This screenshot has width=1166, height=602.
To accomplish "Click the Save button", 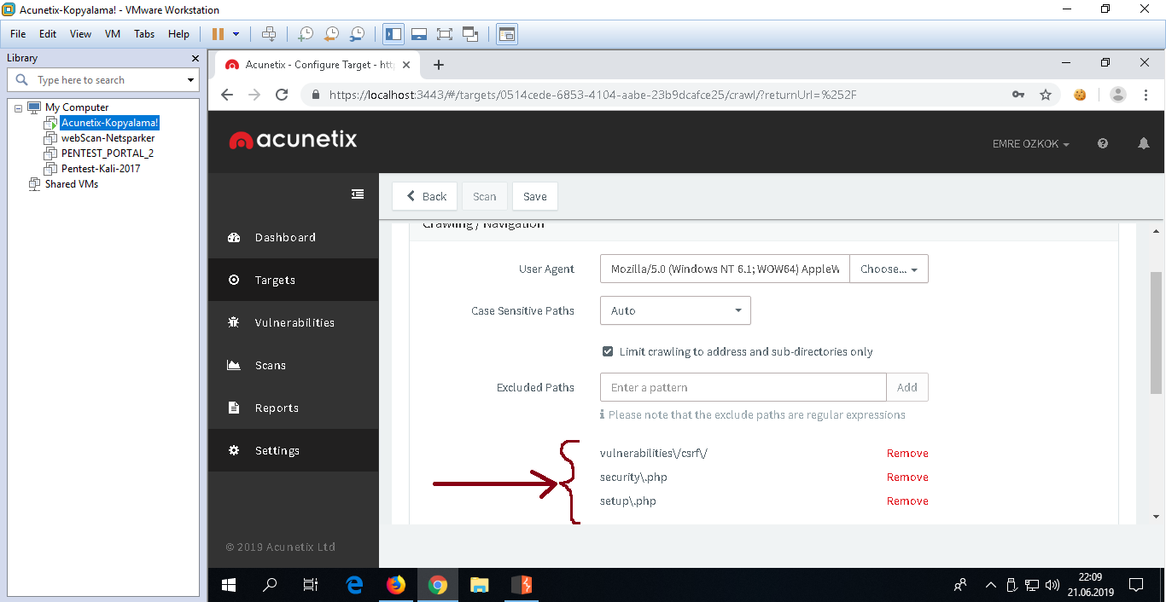I will 534,196.
